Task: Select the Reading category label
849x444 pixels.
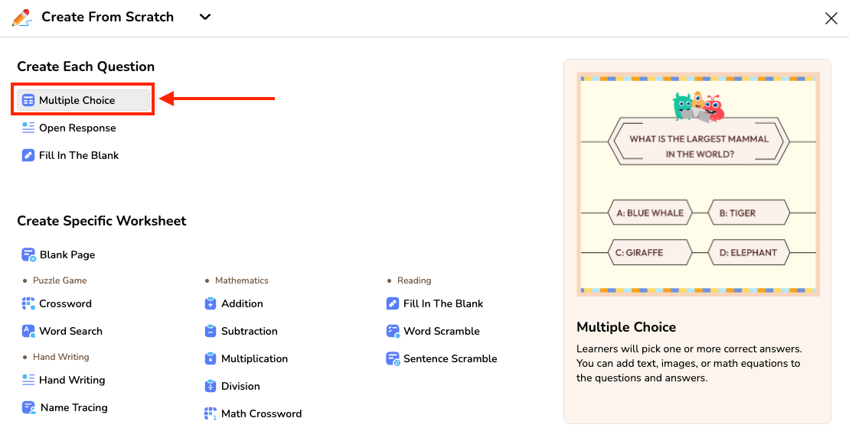Action: pyautogui.click(x=413, y=280)
